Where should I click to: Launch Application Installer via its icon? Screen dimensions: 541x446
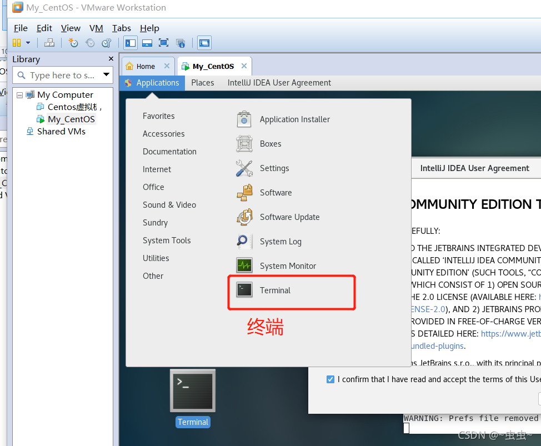coord(244,119)
